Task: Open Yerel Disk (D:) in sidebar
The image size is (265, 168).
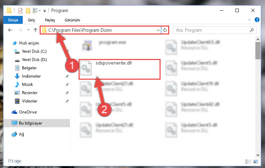Action: pos(34,60)
